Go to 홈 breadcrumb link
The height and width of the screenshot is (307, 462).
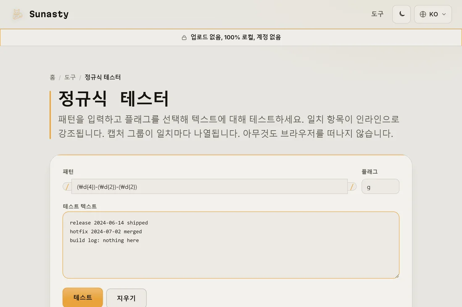52,77
